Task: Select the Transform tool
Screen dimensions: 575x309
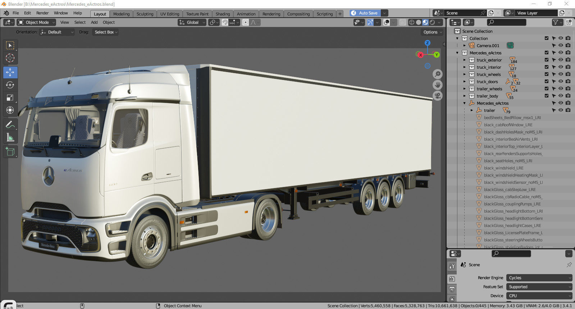Action: 10,110
